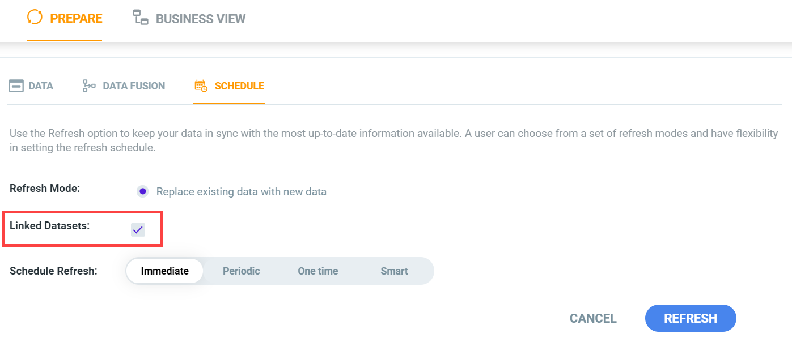Screen dimensions: 792x338
Task: Click the Data Fusion flow icon
Action: [89, 86]
